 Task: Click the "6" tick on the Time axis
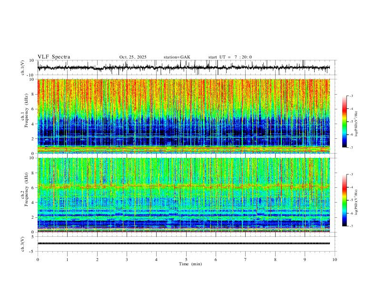pos(216,260)
